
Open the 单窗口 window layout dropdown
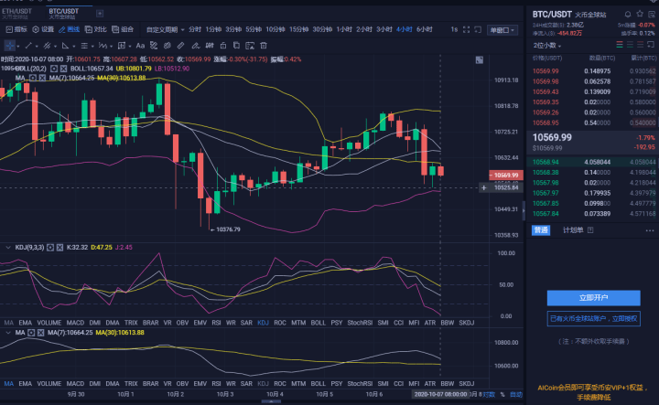501,29
